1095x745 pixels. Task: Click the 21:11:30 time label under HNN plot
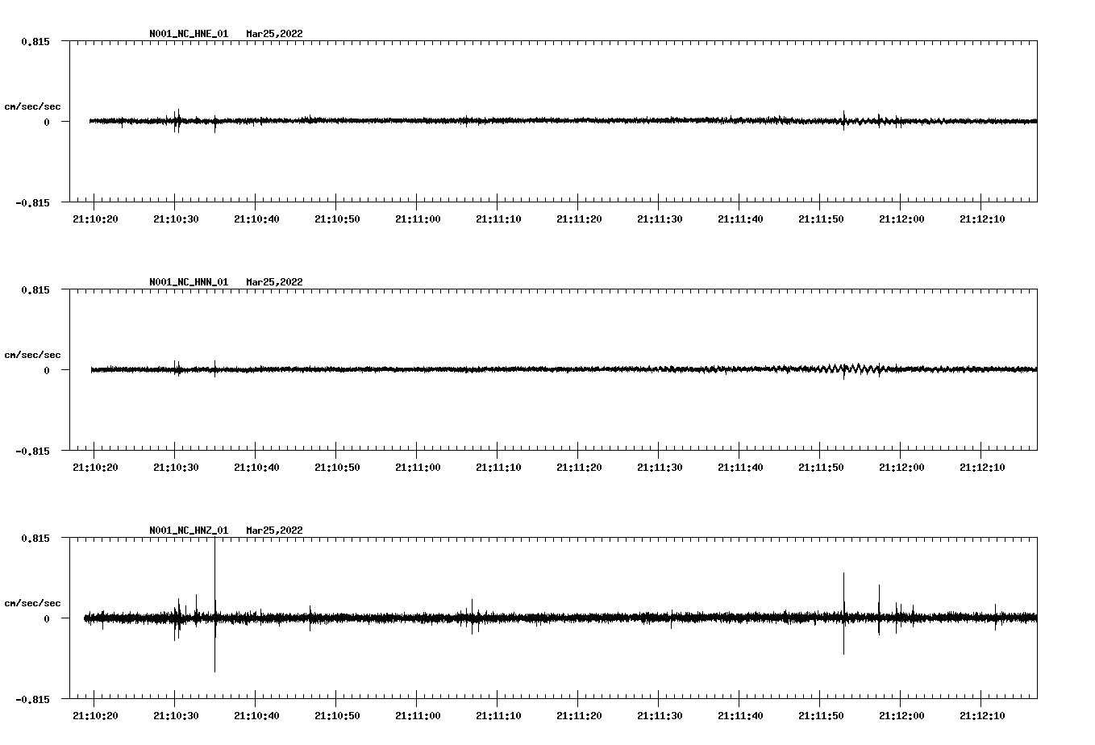660,467
